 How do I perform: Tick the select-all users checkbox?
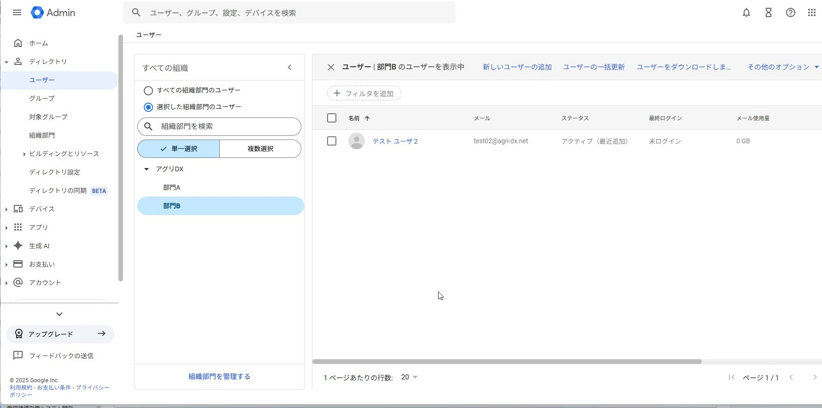pos(332,118)
